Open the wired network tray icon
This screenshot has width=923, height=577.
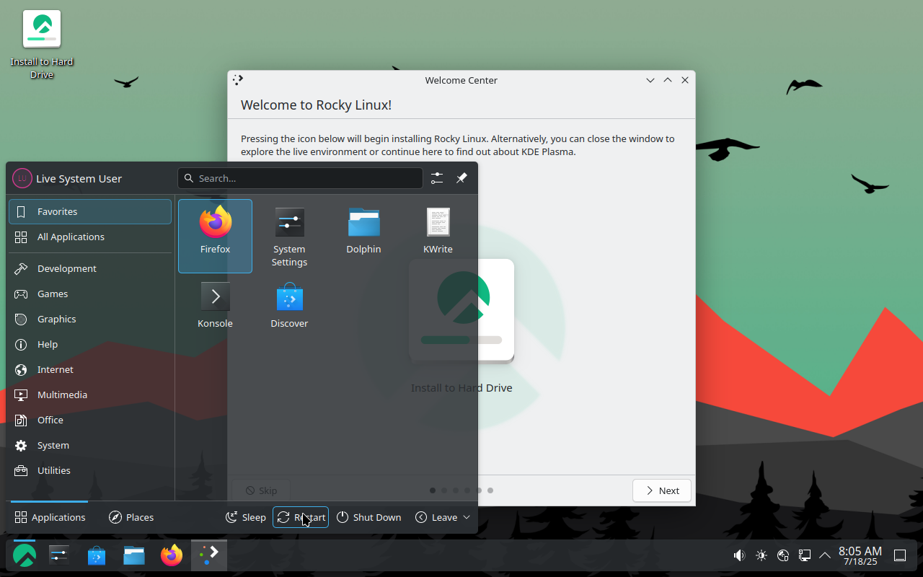pyautogui.click(x=805, y=555)
